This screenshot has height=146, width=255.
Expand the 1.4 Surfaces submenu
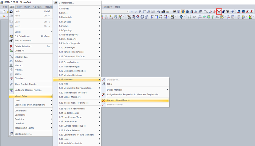(x=99, y=22)
